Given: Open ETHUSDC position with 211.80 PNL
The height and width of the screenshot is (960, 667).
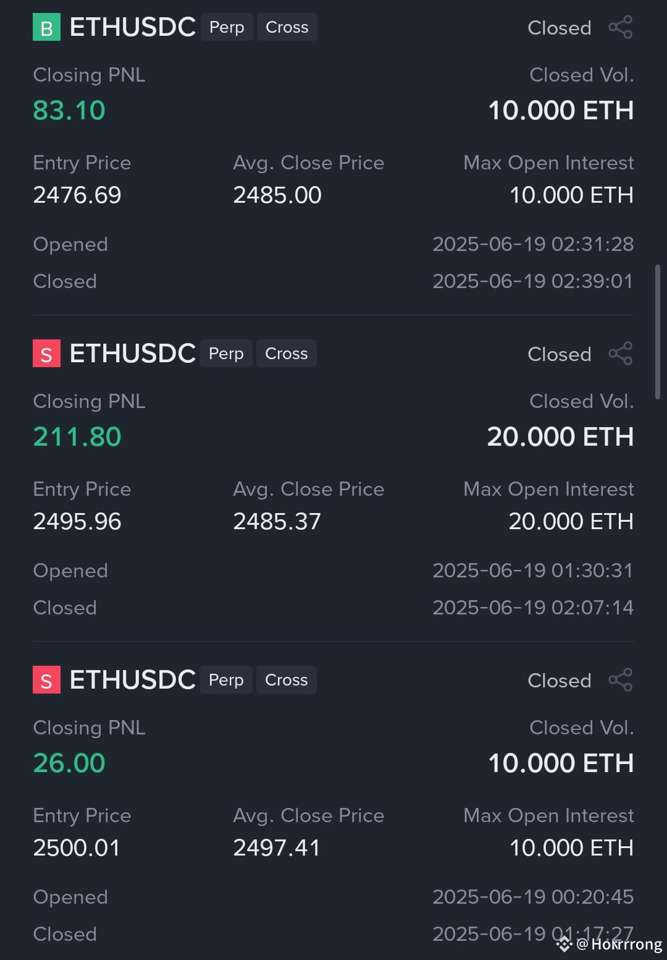Looking at the screenshot, I should point(133,354).
